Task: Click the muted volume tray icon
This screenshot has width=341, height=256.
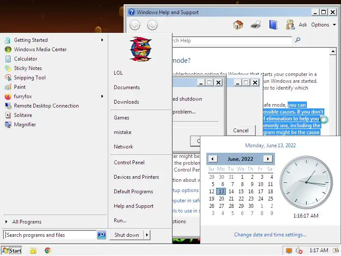Action: click(x=299, y=251)
